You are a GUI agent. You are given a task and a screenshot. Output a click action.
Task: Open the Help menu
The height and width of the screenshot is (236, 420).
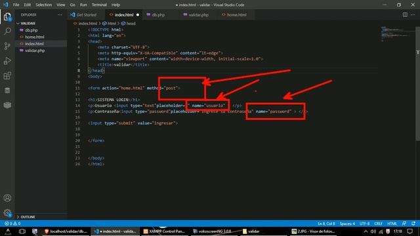coord(115,5)
